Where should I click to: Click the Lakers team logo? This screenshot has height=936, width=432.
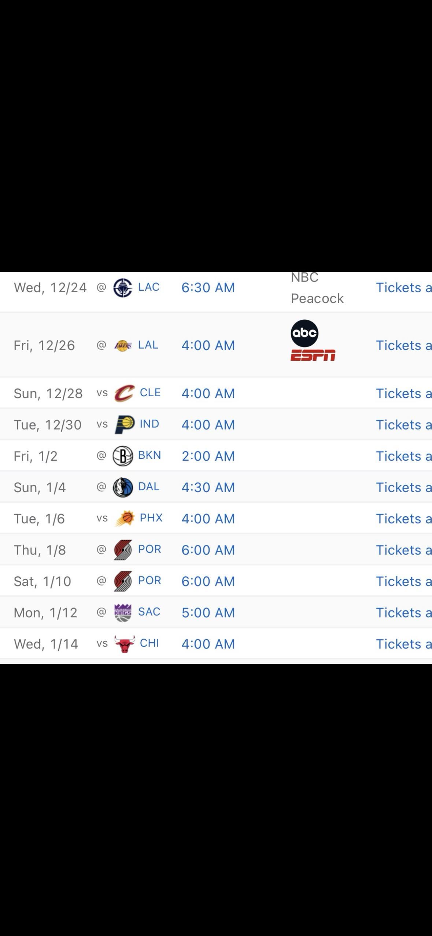pos(123,345)
